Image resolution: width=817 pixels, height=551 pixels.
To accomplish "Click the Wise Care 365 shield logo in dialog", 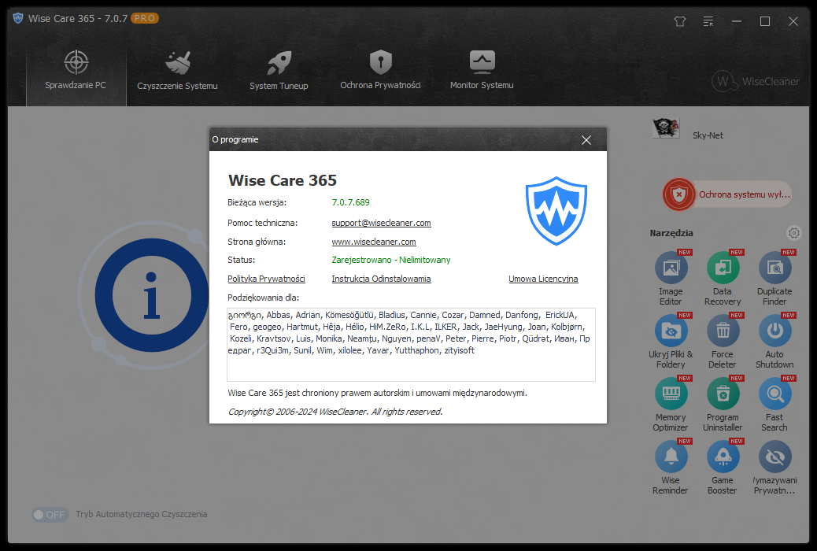I will 556,211.
